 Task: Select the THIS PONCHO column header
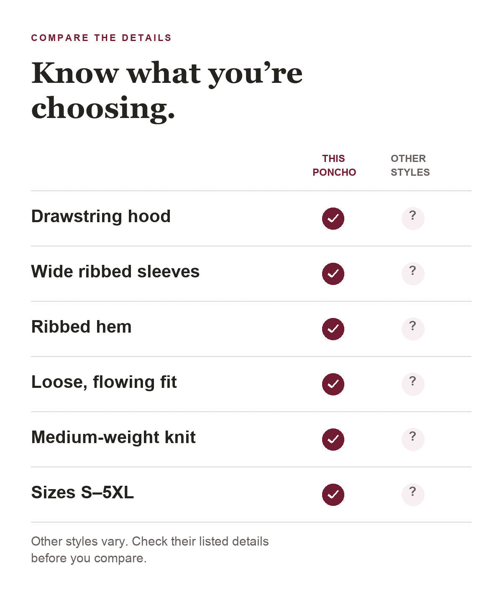pyautogui.click(x=334, y=165)
